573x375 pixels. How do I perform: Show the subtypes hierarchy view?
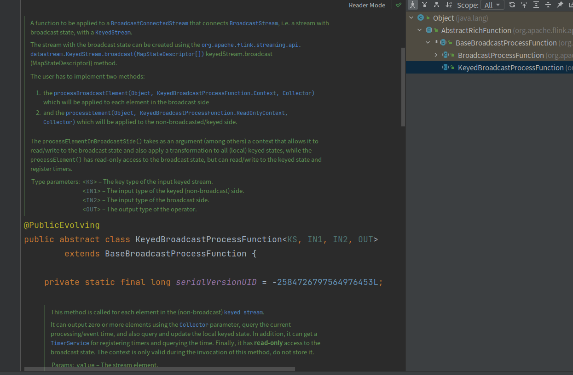coord(437,5)
